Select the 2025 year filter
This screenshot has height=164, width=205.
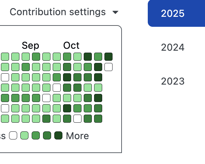(173, 14)
